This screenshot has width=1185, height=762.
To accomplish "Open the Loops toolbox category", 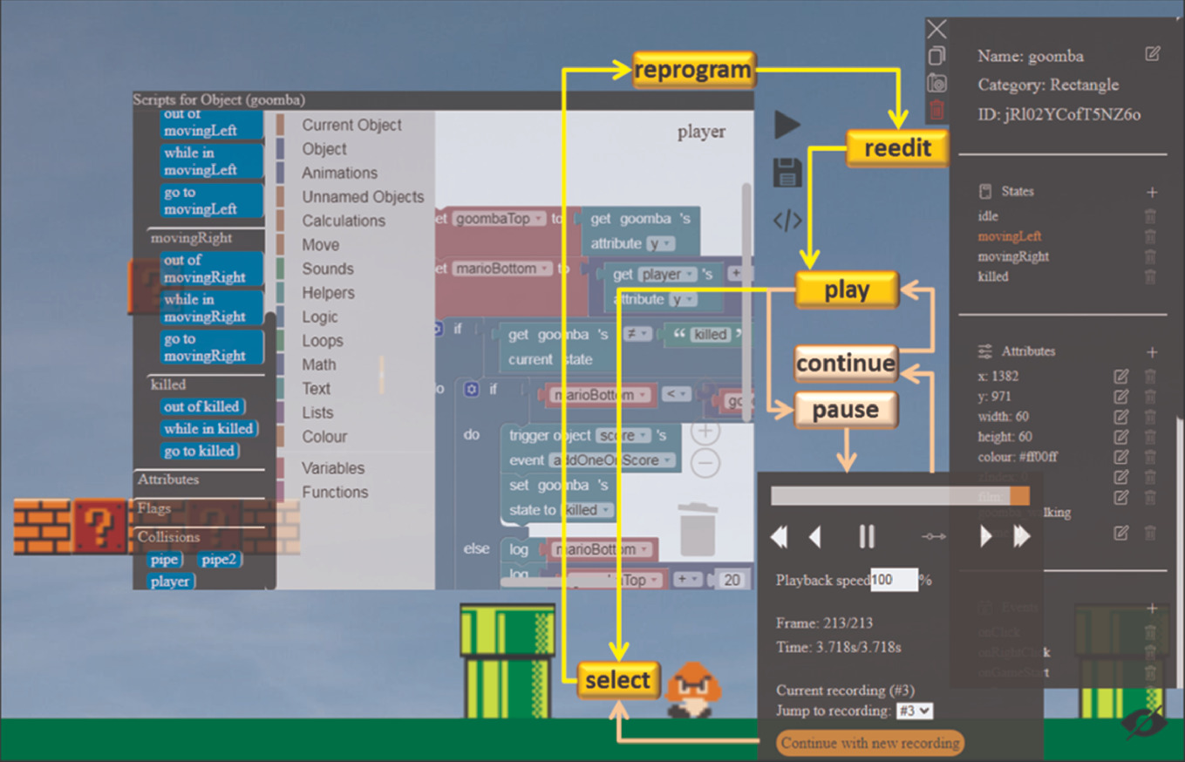I will pos(323,341).
